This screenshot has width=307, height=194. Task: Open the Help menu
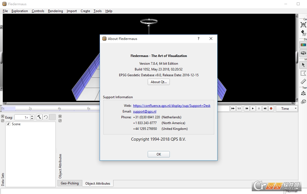click(x=109, y=11)
